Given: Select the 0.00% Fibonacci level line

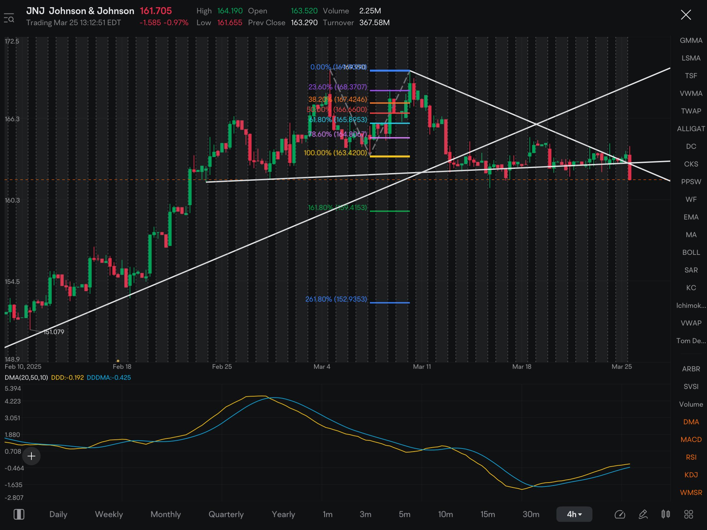Looking at the screenshot, I should [x=390, y=71].
